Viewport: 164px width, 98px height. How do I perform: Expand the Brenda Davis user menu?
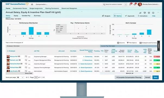pyautogui.click(x=151, y=4)
